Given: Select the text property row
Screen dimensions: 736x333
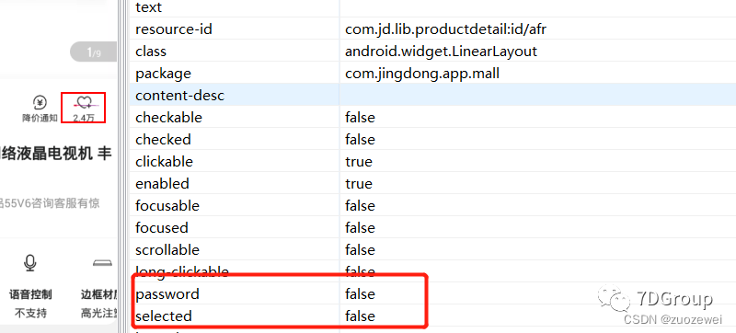Looking at the screenshot, I should pyautogui.click(x=432, y=8).
